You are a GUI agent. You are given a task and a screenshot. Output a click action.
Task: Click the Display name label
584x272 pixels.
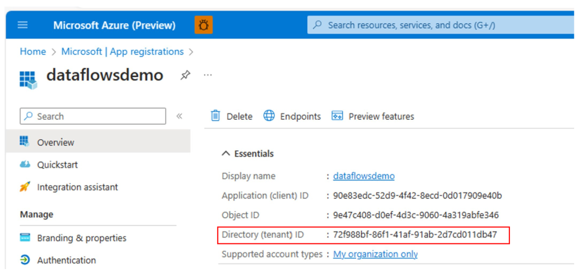point(249,176)
